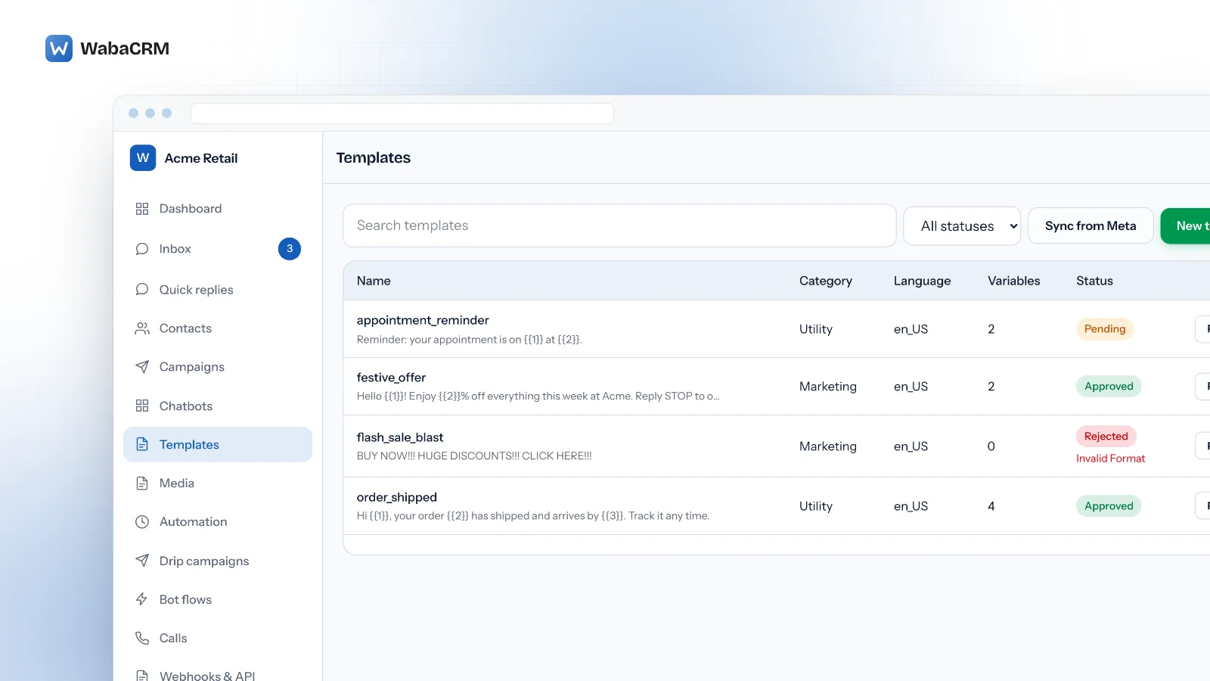
Task: Click the Marketing category of festive_offer
Action: coord(828,387)
